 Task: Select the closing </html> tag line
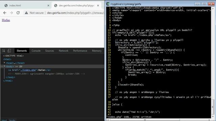(x=8, y=81)
